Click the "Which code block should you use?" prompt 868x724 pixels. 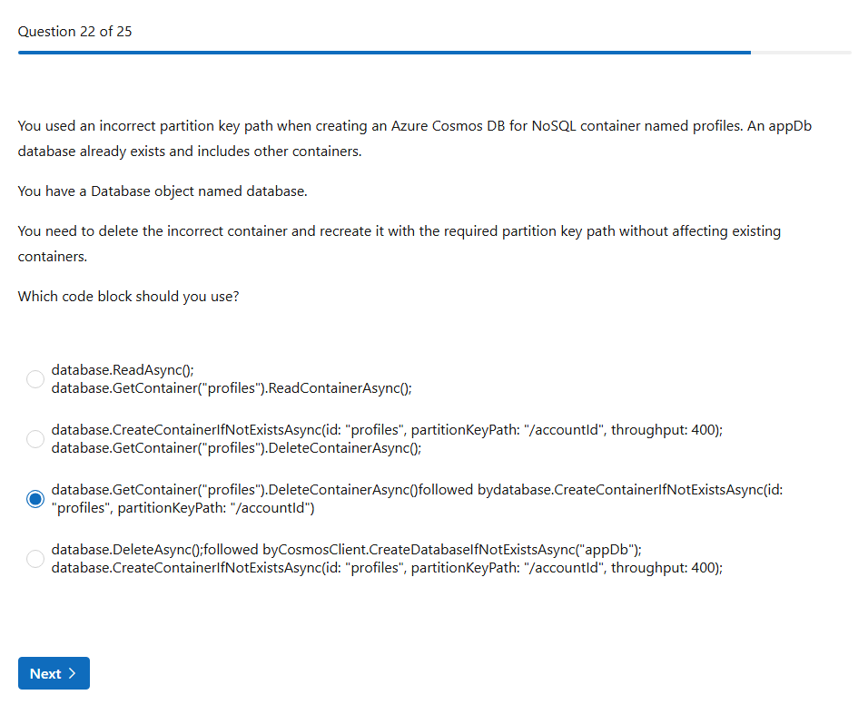(128, 296)
